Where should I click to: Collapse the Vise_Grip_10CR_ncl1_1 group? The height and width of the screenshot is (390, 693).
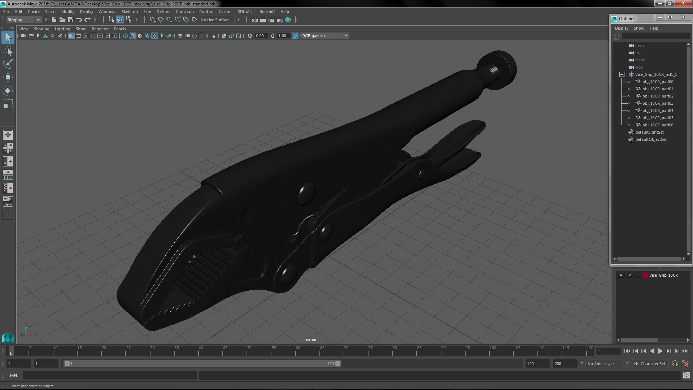coord(622,74)
